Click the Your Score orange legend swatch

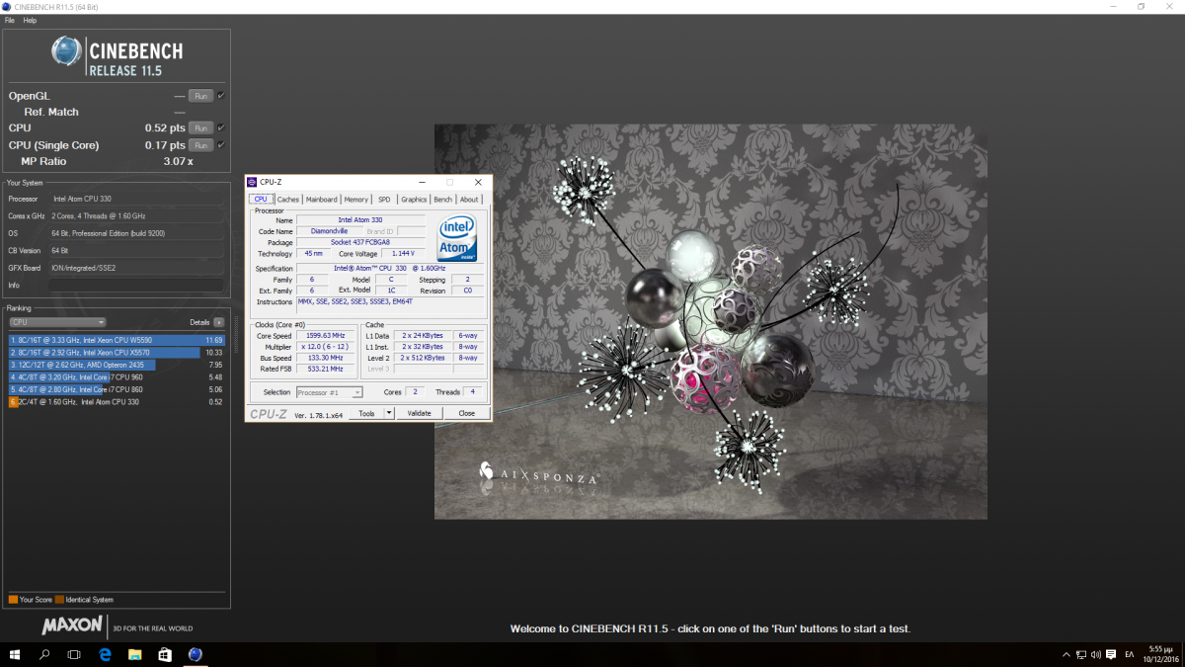tap(13, 600)
